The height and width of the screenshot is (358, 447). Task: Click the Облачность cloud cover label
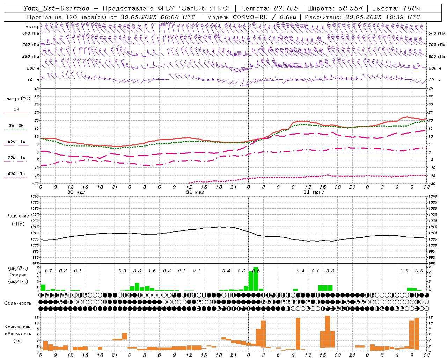[18, 303]
